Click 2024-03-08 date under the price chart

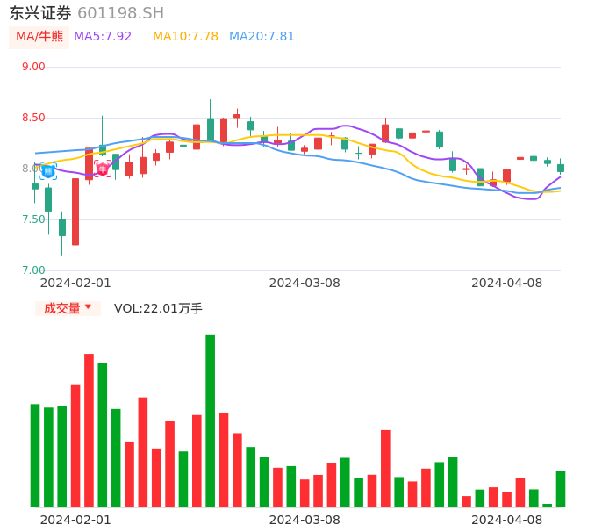pos(305,283)
